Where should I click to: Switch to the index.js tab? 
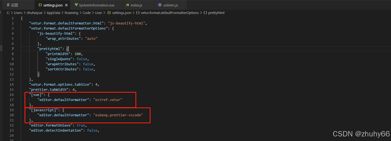(138, 5)
